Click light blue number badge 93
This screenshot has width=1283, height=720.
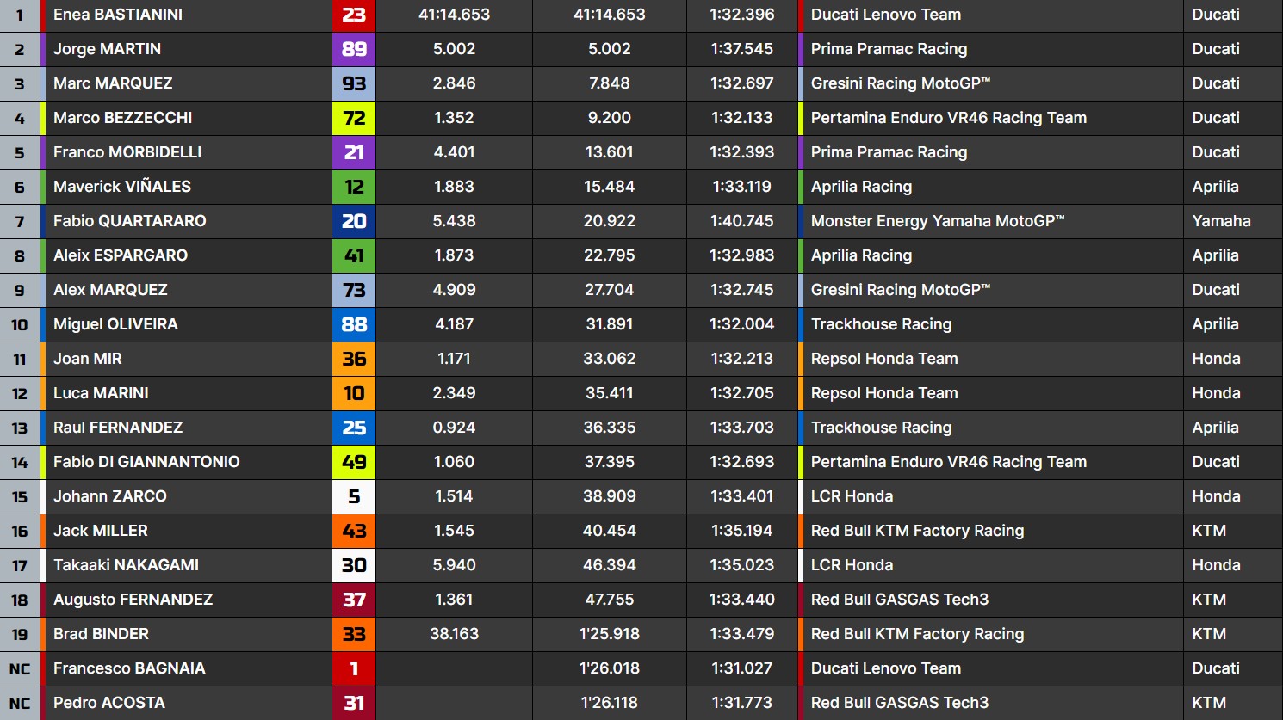354,83
